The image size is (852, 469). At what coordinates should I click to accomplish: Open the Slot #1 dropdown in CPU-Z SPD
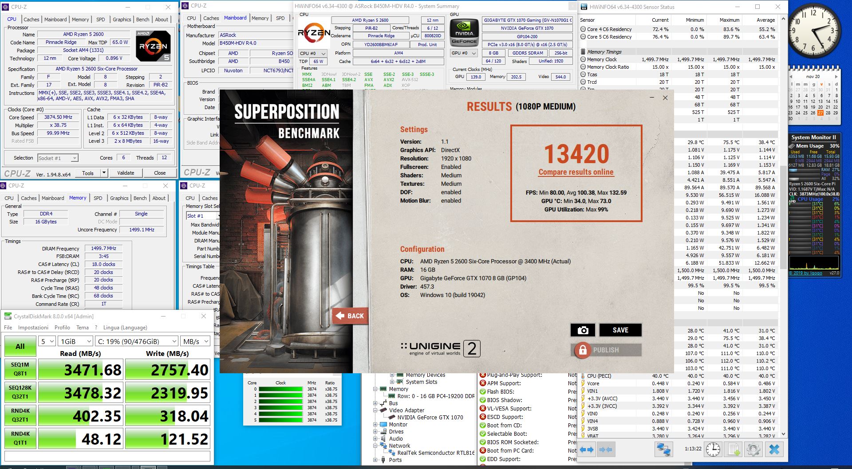[202, 216]
